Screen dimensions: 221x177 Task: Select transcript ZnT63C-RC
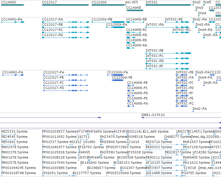coord(155,56)
